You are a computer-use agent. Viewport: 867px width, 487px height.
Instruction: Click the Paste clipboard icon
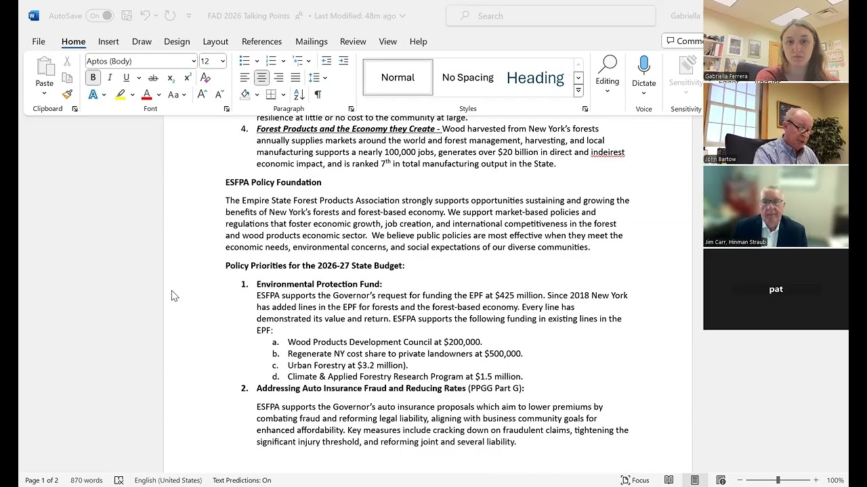click(x=45, y=66)
